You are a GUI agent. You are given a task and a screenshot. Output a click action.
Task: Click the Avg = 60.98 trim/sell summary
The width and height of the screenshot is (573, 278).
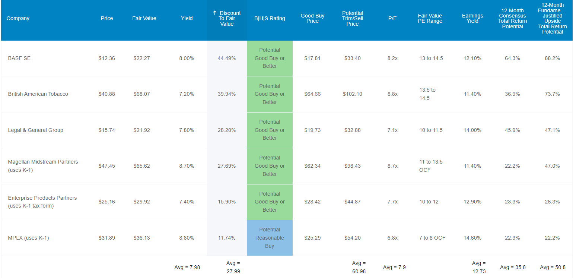[359, 267]
